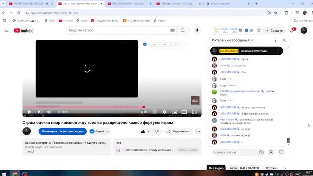This screenshot has height=176, width=313.
Task: Open the 'Создать' create button
Action: [274, 30]
